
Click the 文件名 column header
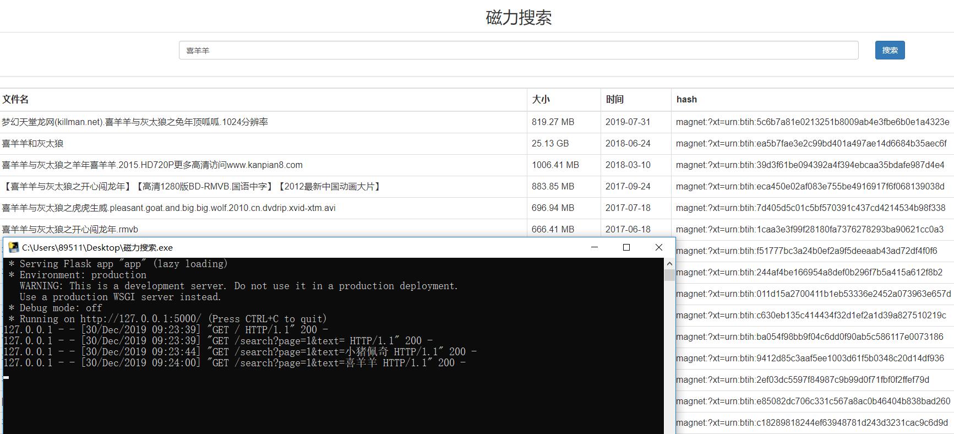point(15,100)
